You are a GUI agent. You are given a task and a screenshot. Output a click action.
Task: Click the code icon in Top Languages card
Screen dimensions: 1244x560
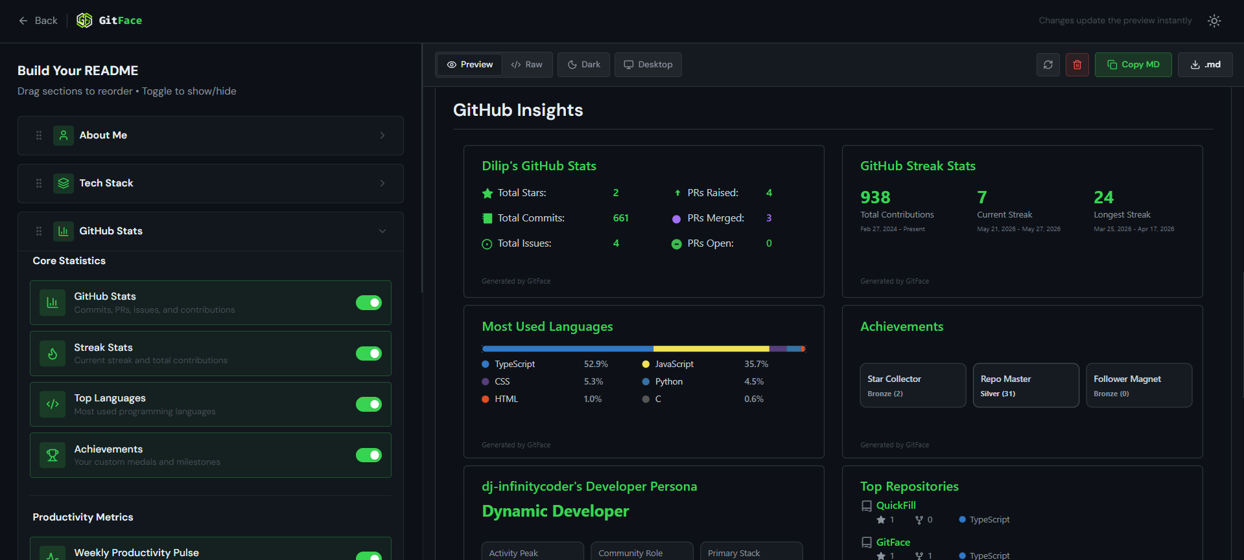click(x=53, y=404)
